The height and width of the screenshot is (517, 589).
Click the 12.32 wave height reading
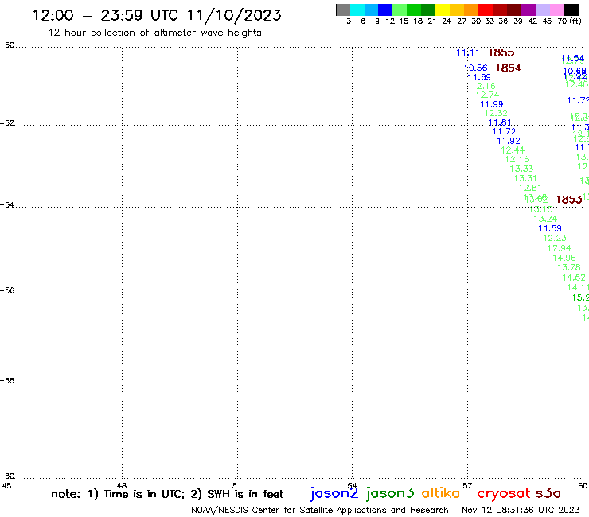click(x=496, y=113)
